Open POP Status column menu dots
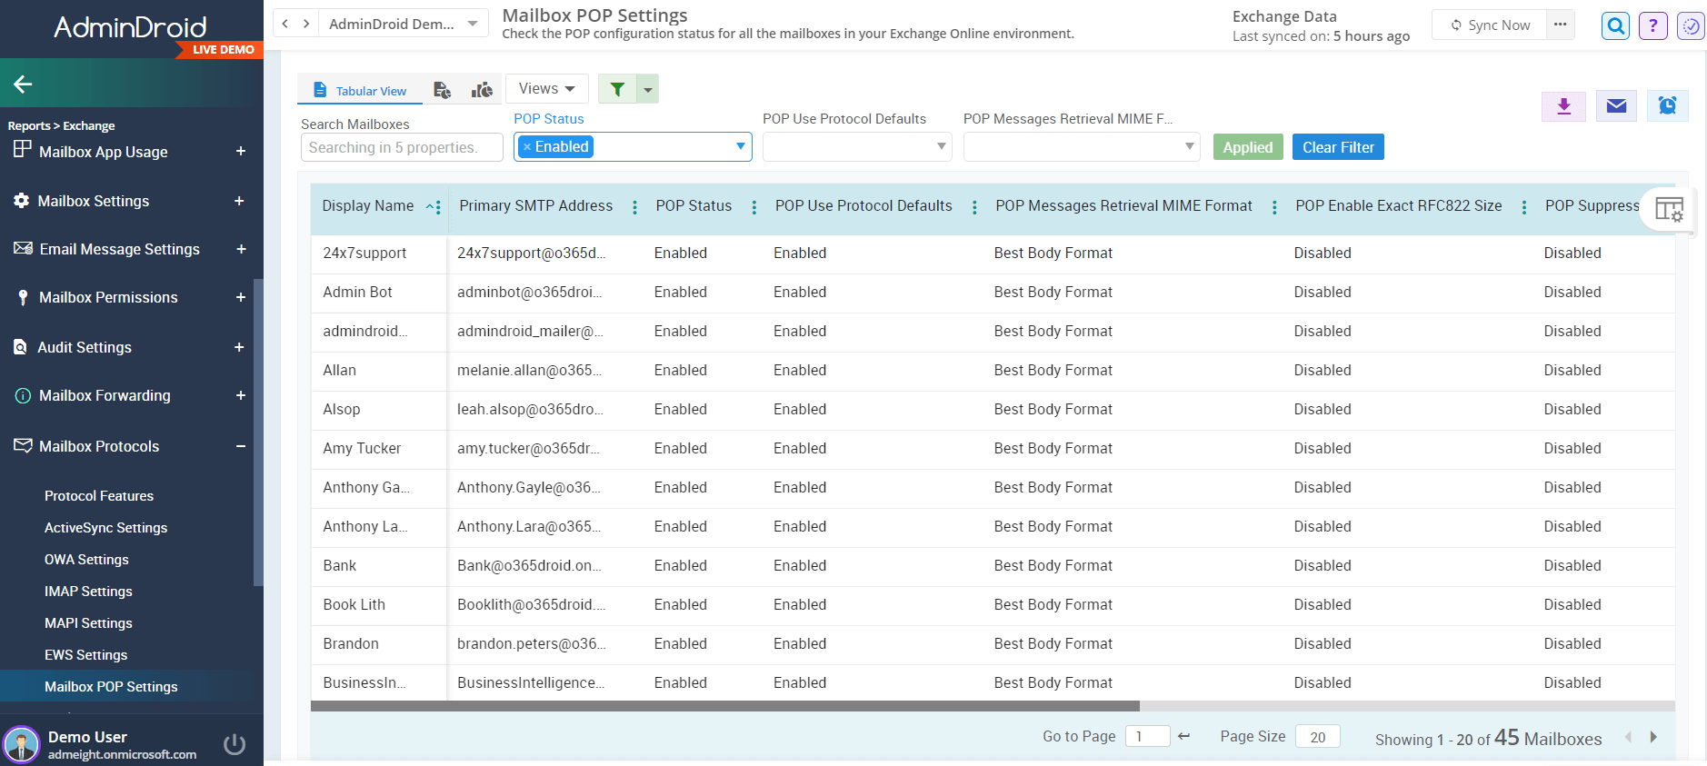 pyautogui.click(x=754, y=207)
